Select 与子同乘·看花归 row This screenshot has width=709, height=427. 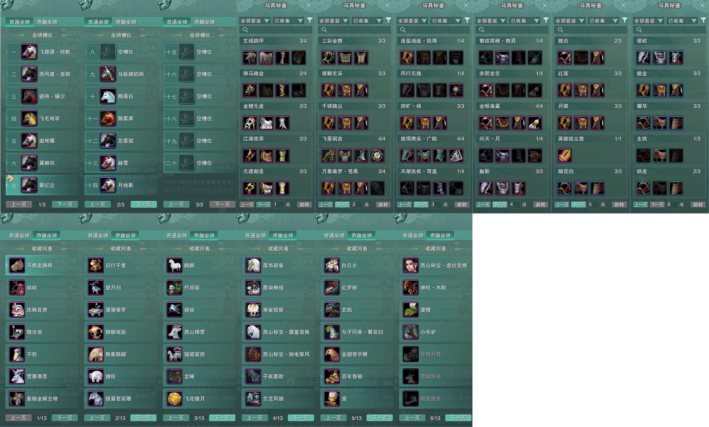pyautogui.click(x=357, y=332)
